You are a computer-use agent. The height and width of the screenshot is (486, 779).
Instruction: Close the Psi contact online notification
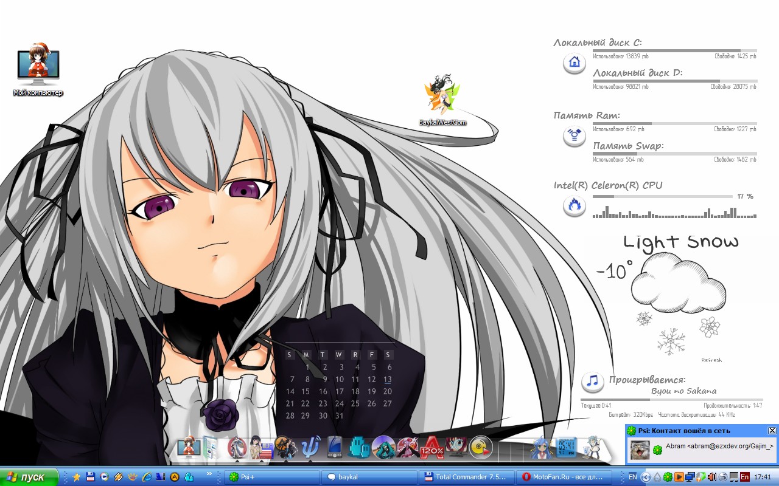[772, 431]
